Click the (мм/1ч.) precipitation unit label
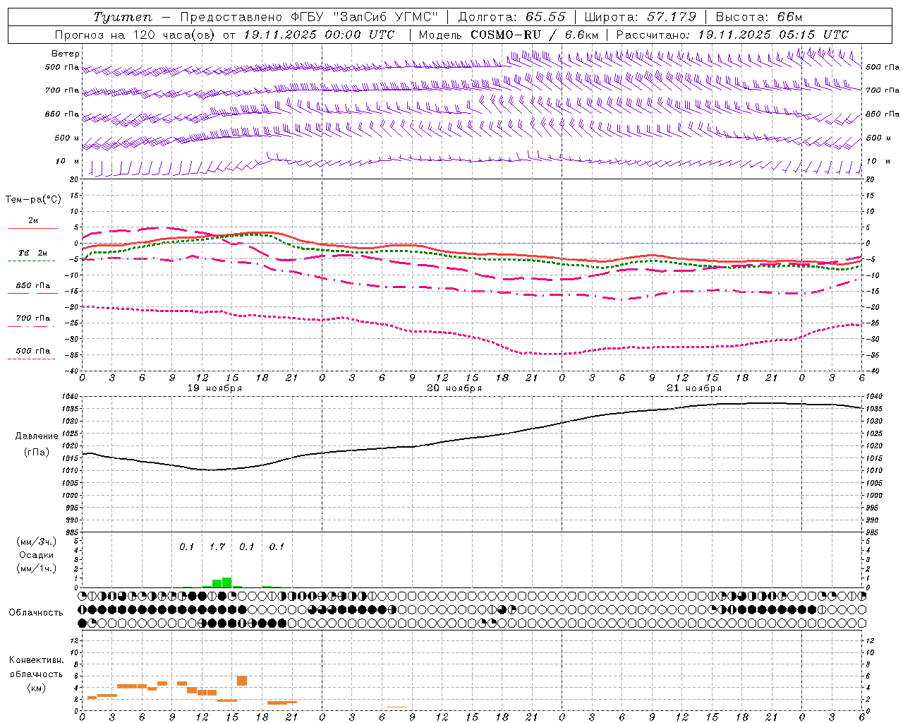Image resolution: width=903 pixels, height=723 pixels. pos(36,568)
